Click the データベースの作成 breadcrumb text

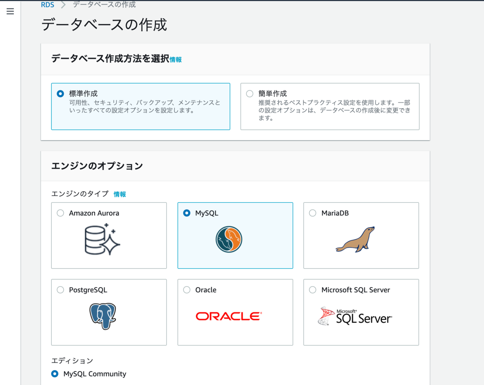[x=104, y=5]
